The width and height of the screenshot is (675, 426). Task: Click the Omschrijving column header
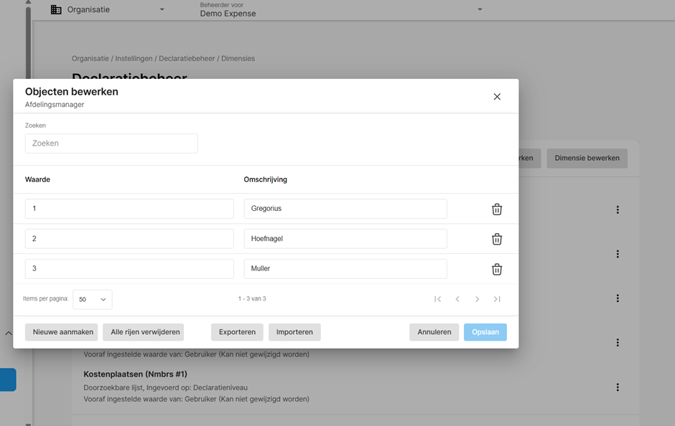[265, 180]
